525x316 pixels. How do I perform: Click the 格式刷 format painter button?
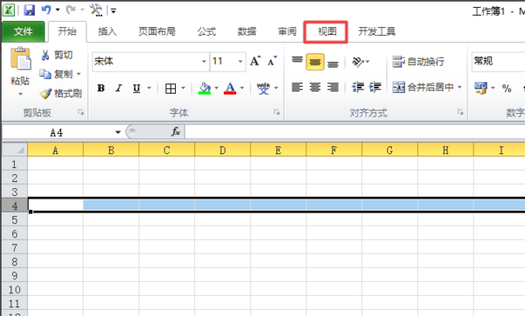(60, 93)
